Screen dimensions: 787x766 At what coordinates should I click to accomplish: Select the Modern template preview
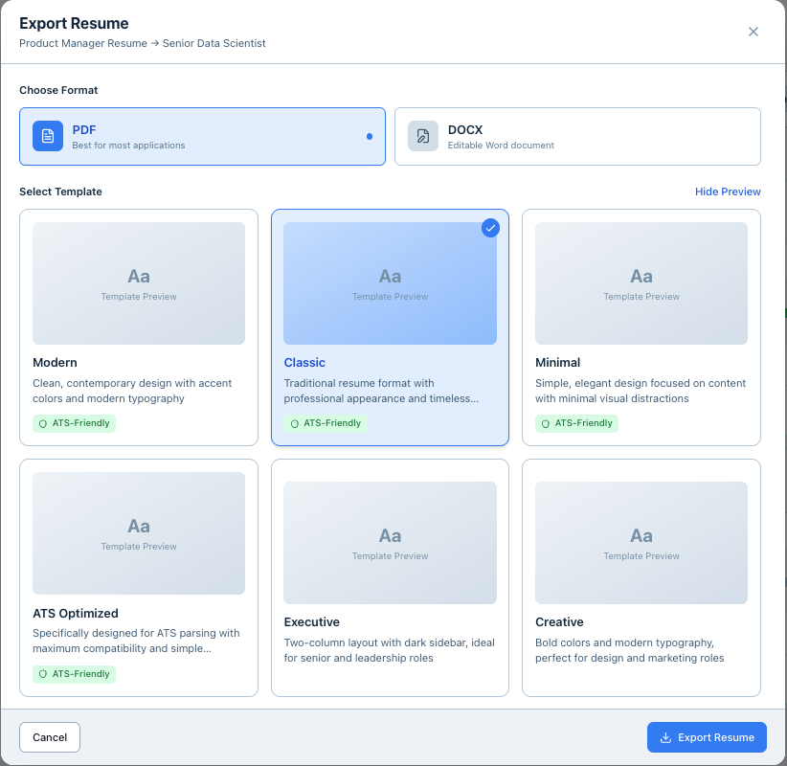point(139,283)
